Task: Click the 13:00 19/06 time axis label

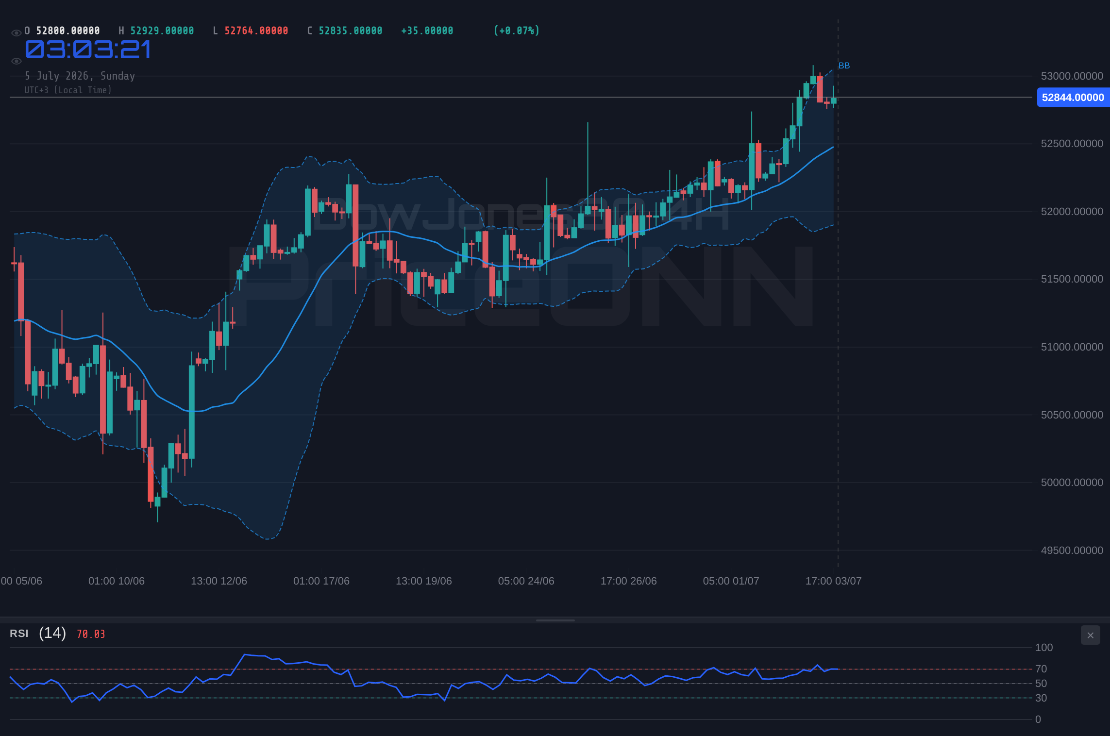Action: (424, 581)
